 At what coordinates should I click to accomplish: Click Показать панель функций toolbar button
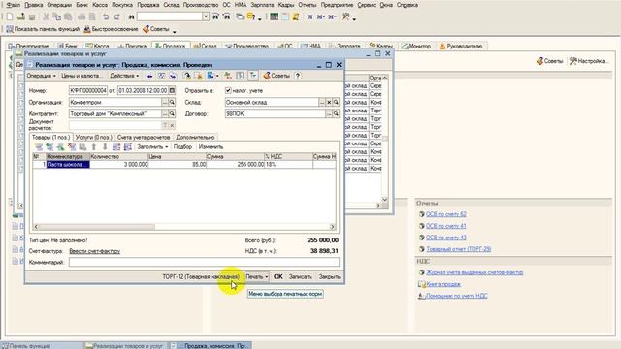pyautogui.click(x=43, y=29)
